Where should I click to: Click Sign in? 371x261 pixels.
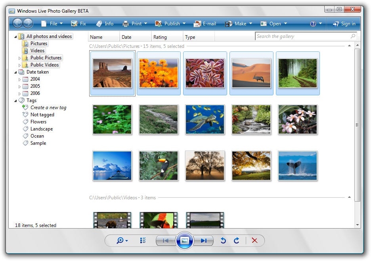click(344, 24)
